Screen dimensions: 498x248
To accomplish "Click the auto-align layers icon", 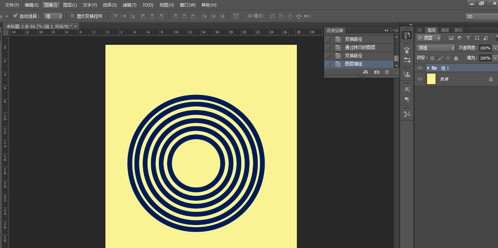I will pos(236,16).
